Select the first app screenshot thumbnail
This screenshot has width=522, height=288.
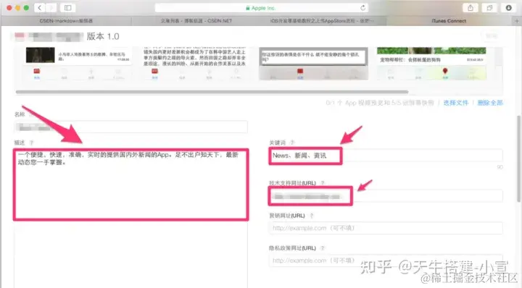pyautogui.click(x=76, y=64)
